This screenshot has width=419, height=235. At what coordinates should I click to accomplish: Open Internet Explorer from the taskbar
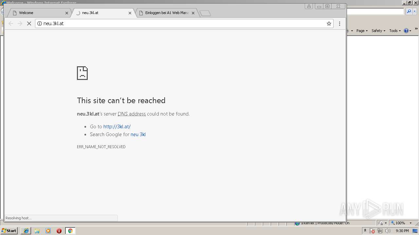click(x=26, y=231)
